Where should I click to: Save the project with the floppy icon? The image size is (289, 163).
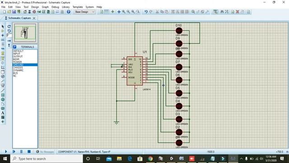click(14, 12)
